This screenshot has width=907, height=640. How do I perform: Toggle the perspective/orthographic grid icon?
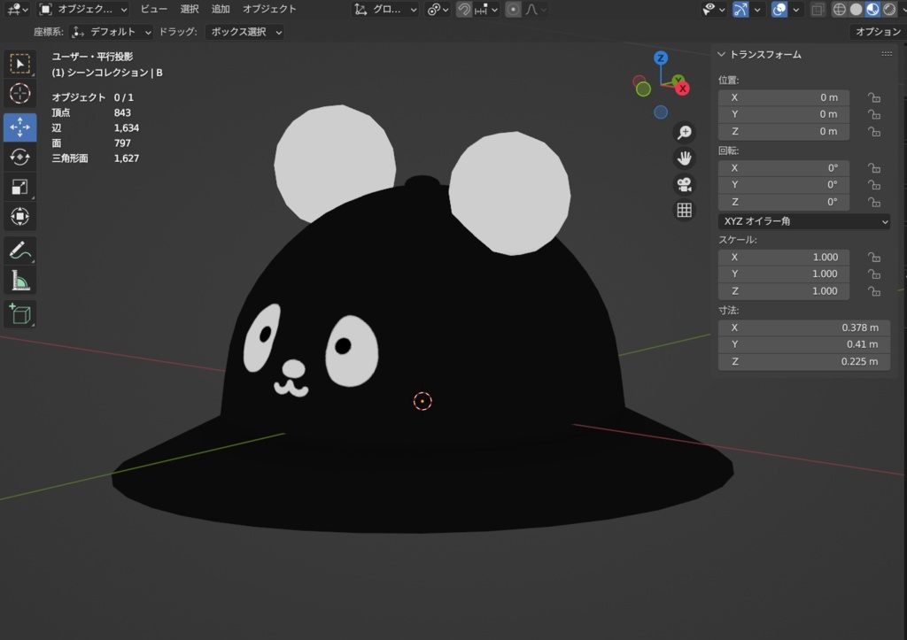click(684, 211)
